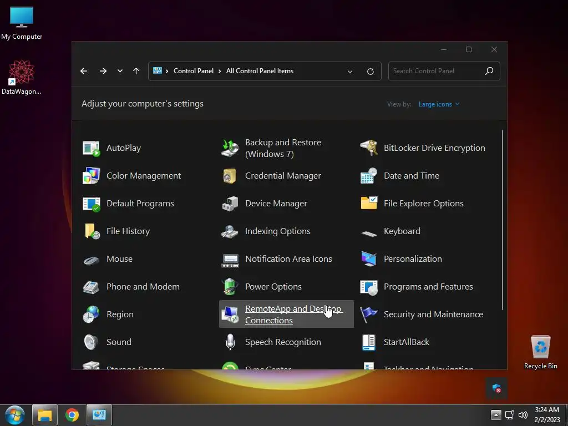
Task: Expand the address bar history dropdown
Action: (x=349, y=72)
